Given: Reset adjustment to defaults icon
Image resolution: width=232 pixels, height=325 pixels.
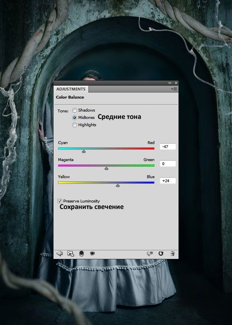Looking at the screenshot, I should click(x=161, y=253).
